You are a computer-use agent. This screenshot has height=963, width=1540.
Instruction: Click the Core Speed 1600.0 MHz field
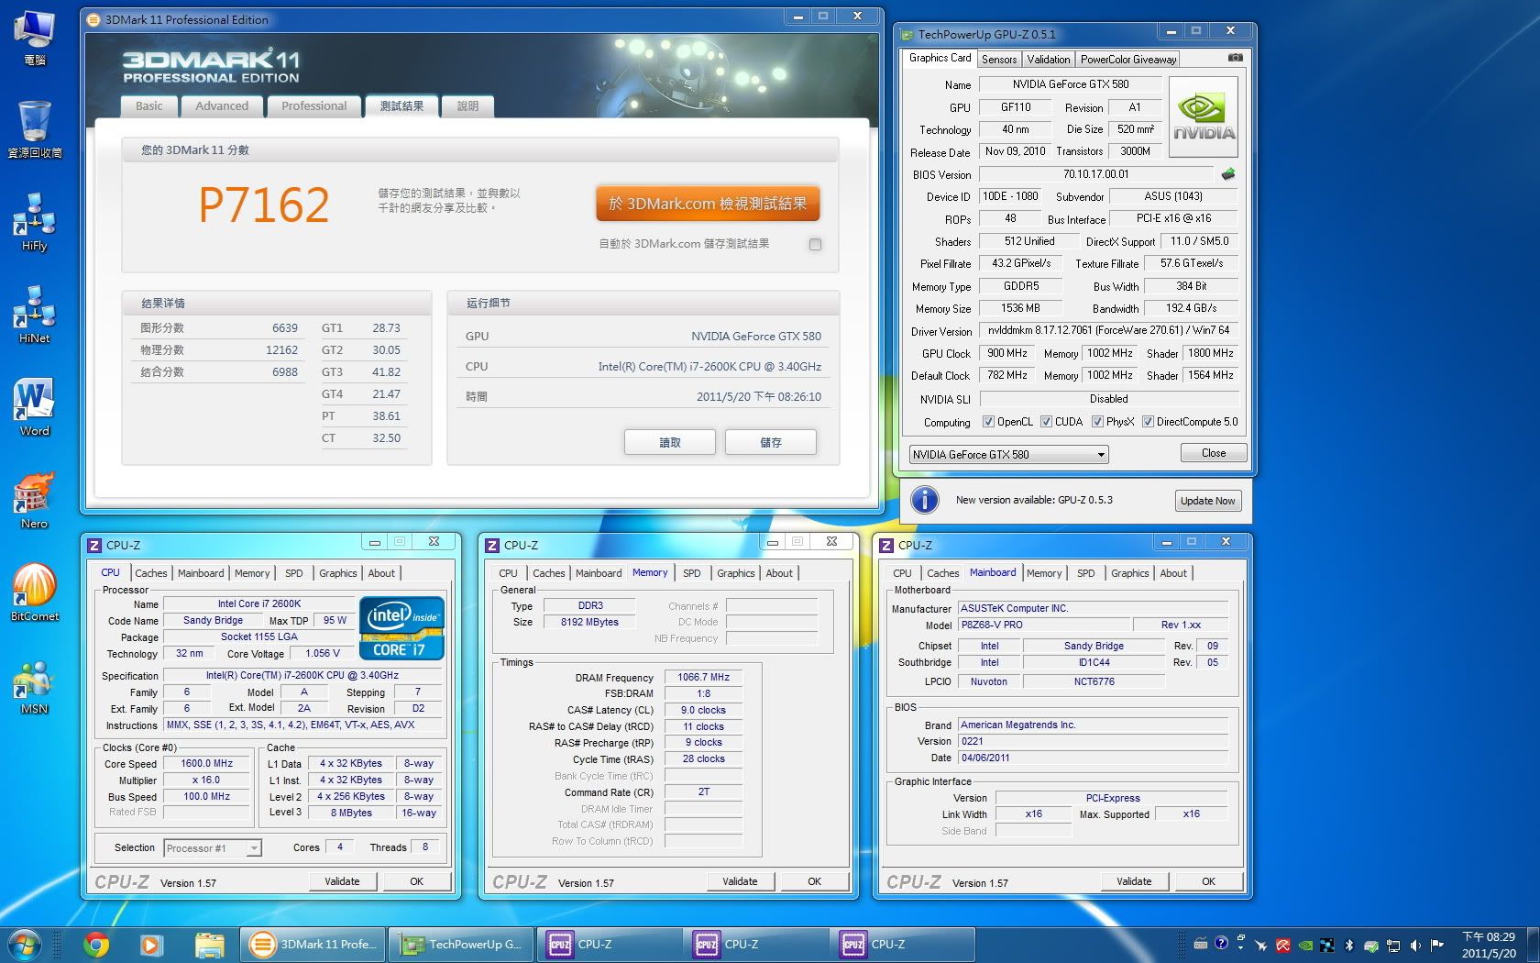(x=207, y=764)
